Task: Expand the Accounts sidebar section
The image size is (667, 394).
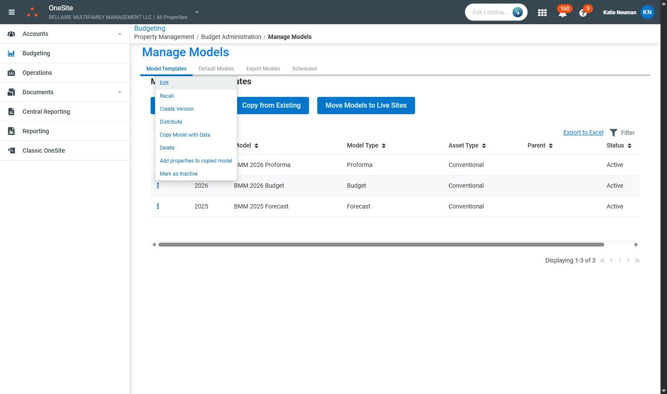Action: [120, 34]
